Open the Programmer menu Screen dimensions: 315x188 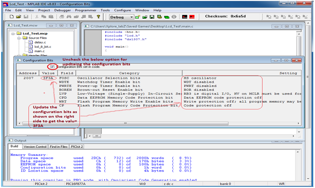pos(85,10)
